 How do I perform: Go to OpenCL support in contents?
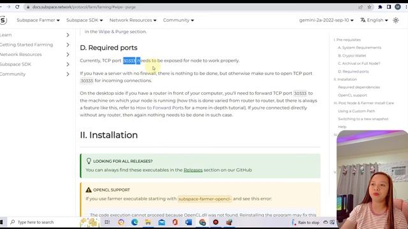click(x=353, y=95)
